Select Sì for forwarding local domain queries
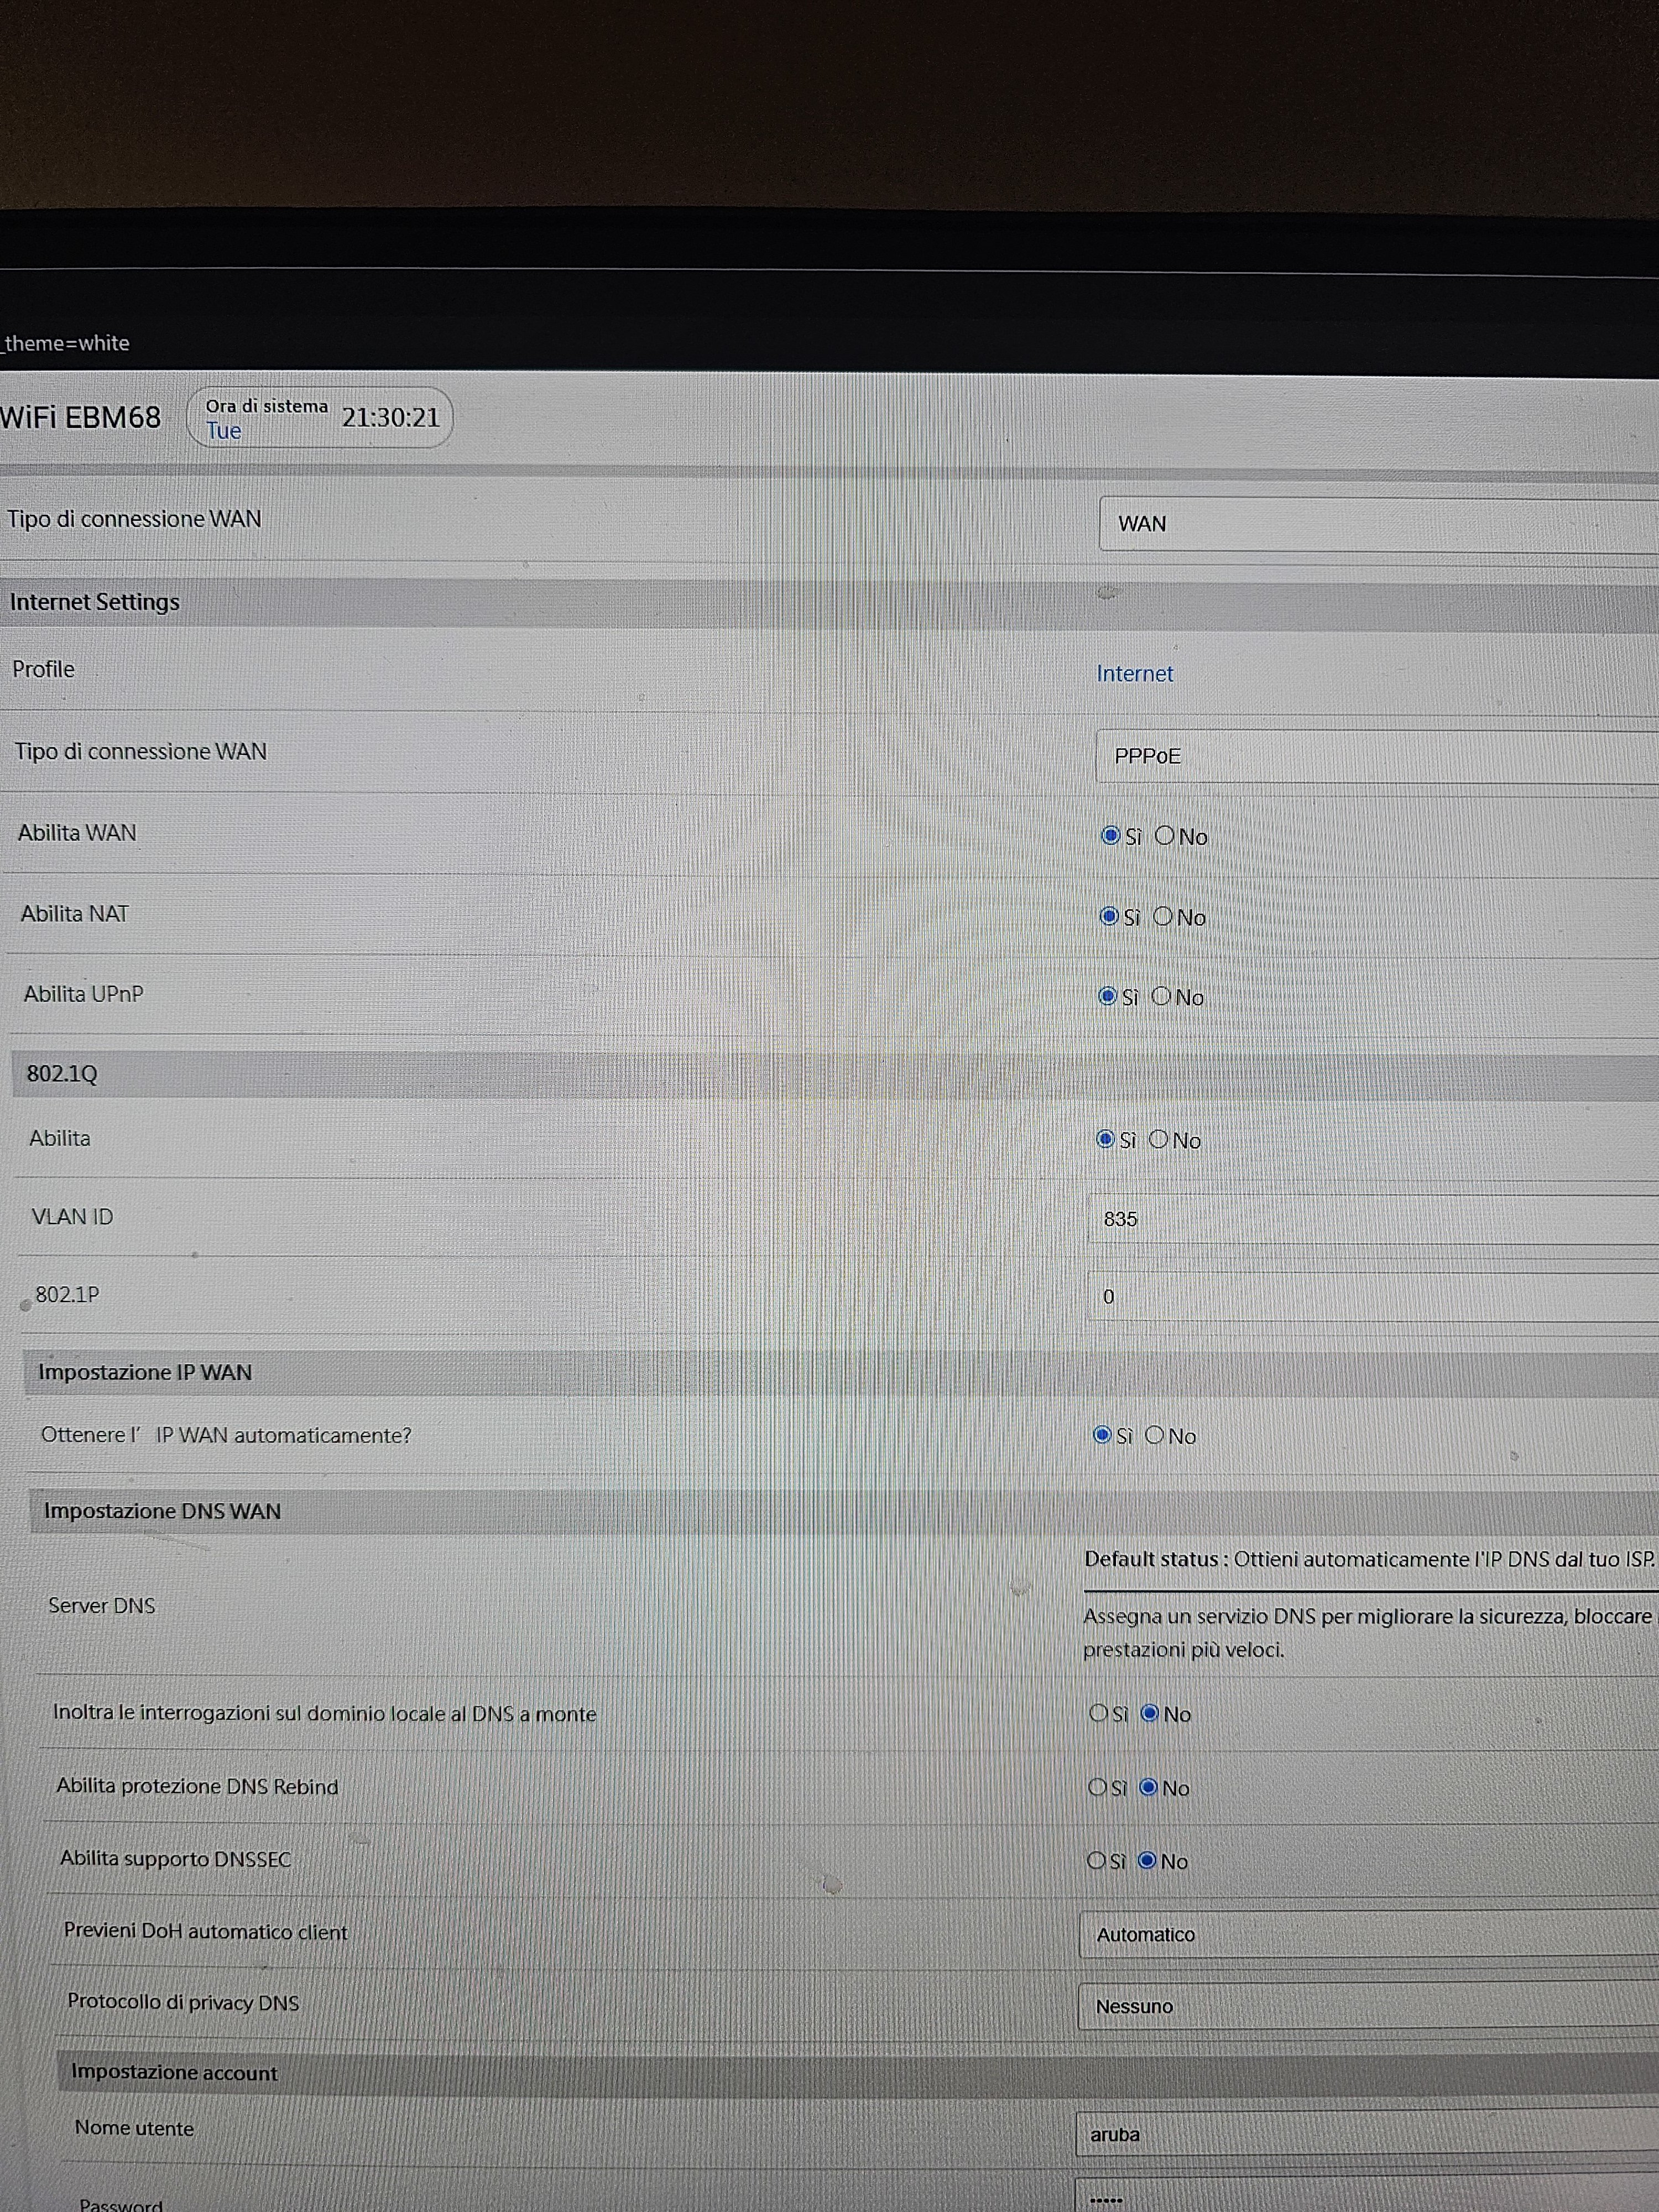This screenshot has height=2212, width=1659. coord(1099,1713)
